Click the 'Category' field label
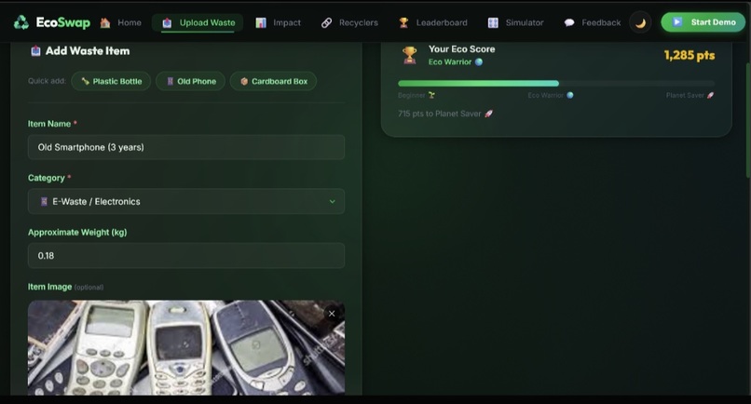 click(x=46, y=178)
